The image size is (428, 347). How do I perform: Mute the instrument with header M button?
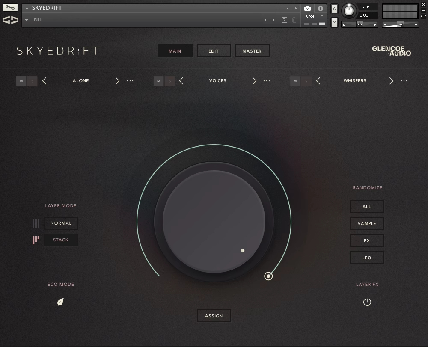[334, 22]
